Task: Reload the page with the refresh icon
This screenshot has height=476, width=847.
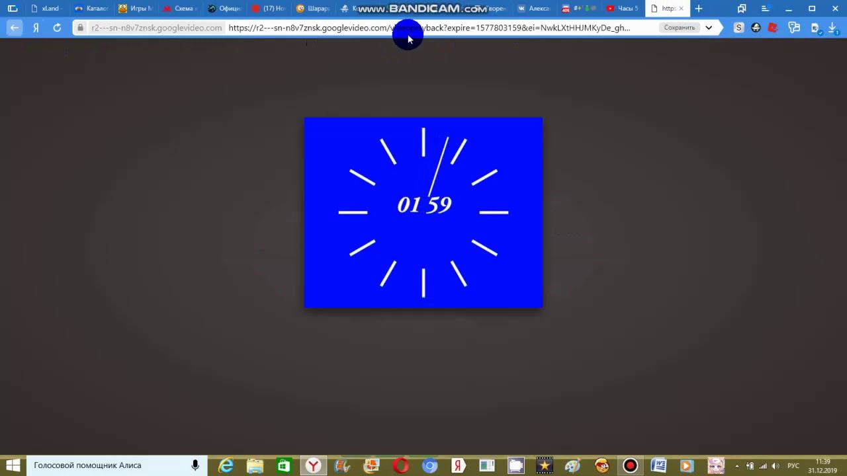Action: point(57,28)
